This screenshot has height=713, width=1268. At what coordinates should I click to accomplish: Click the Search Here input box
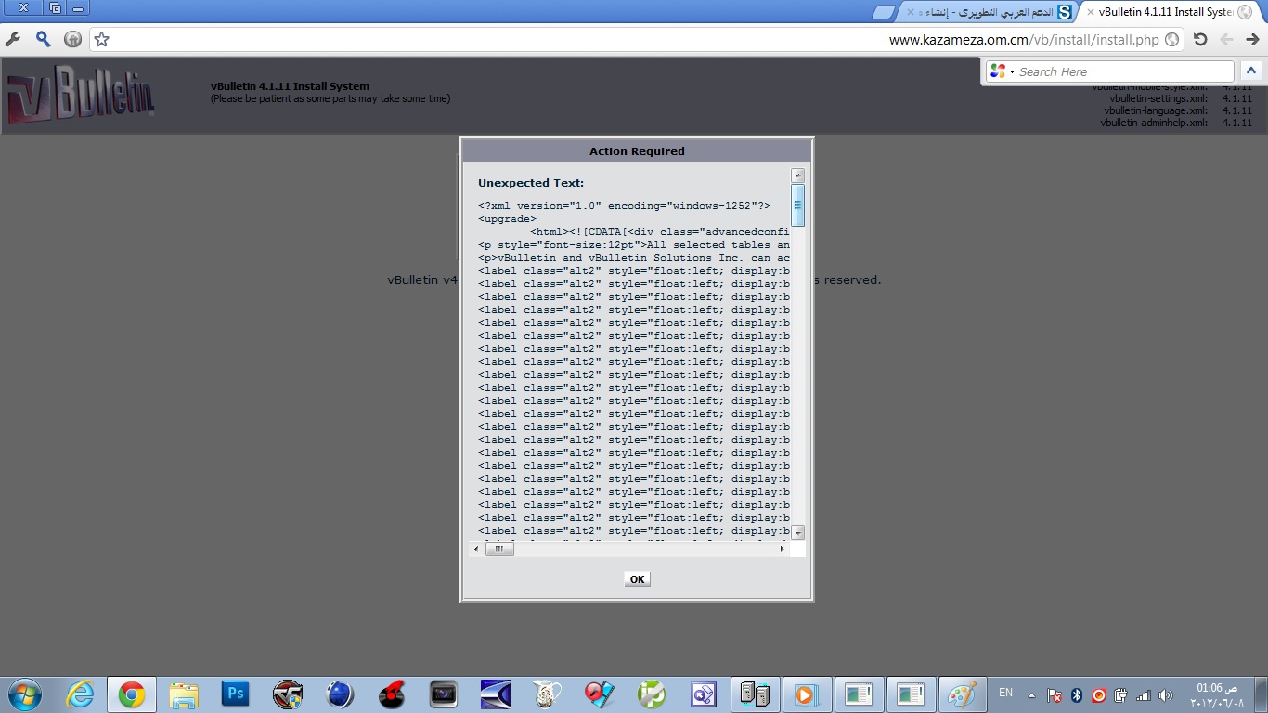point(1123,71)
